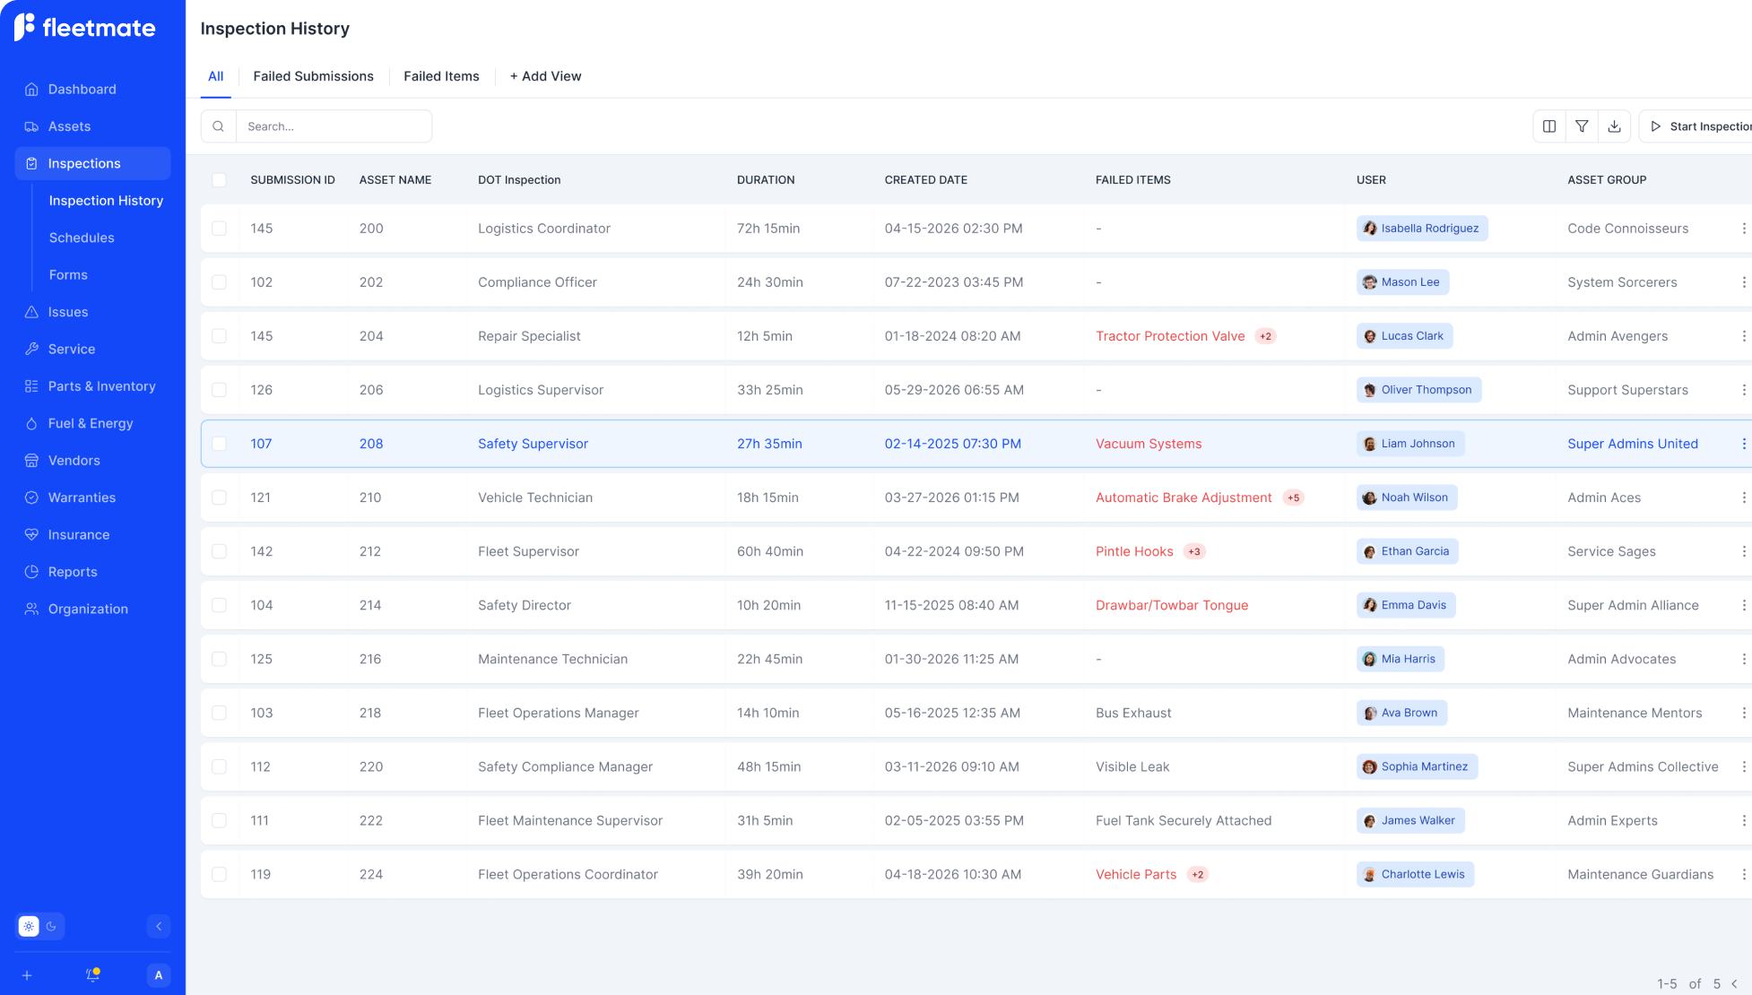This screenshot has width=1752, height=995.
Task: Switch to dark mode moon toggle
Action: tap(52, 926)
